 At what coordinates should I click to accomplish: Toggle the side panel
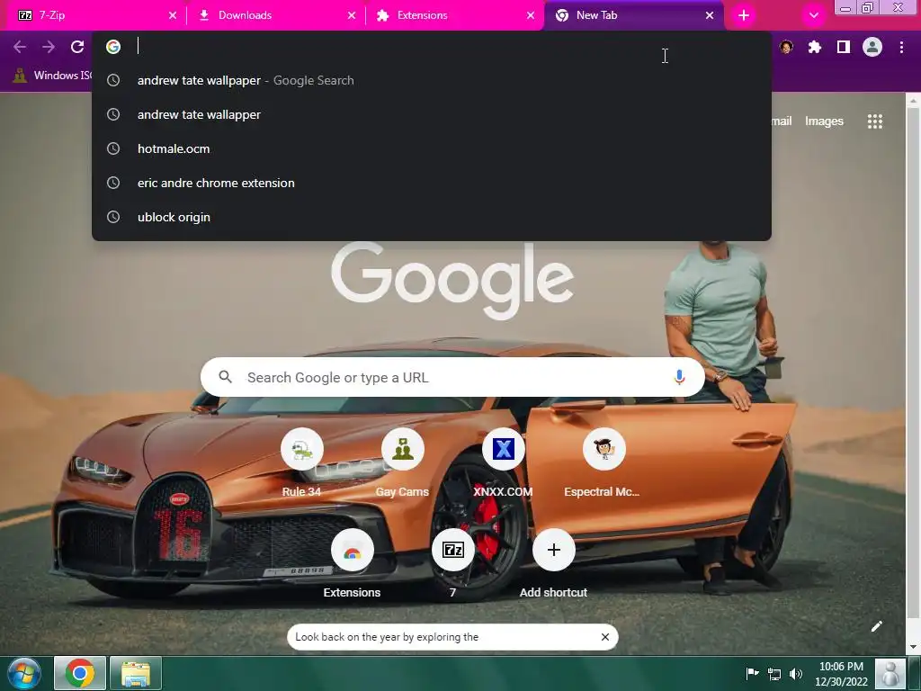click(844, 47)
